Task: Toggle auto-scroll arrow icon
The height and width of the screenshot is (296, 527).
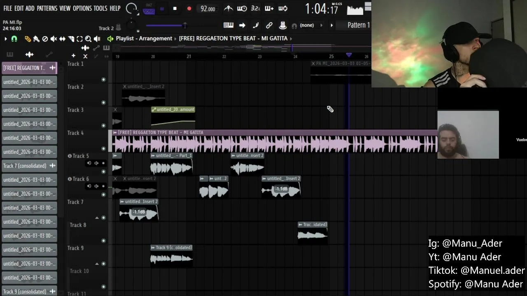Action: click(242, 25)
